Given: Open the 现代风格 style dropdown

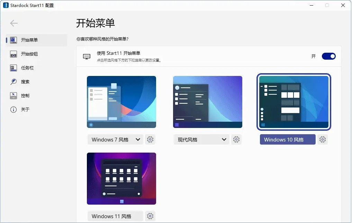Looking at the screenshot, I should point(224,139).
